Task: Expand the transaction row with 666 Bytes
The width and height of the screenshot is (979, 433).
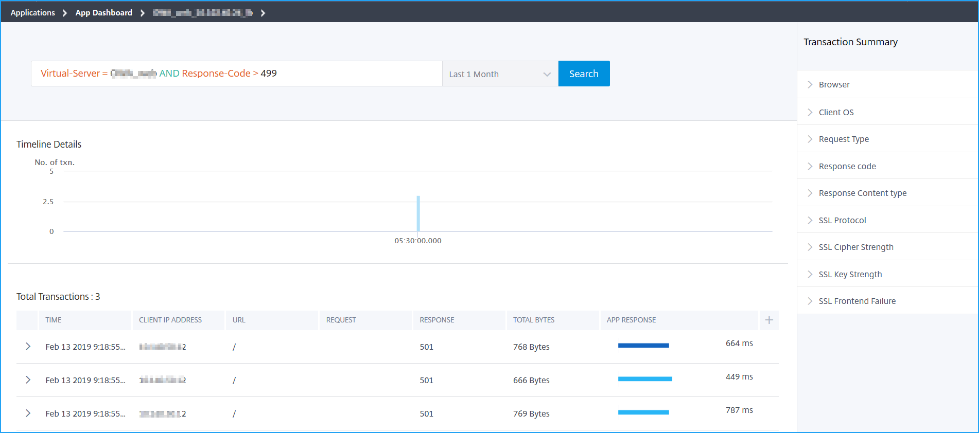Action: [x=28, y=380]
